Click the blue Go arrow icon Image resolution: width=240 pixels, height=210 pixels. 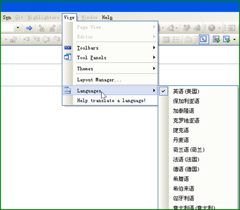coord(29,28)
